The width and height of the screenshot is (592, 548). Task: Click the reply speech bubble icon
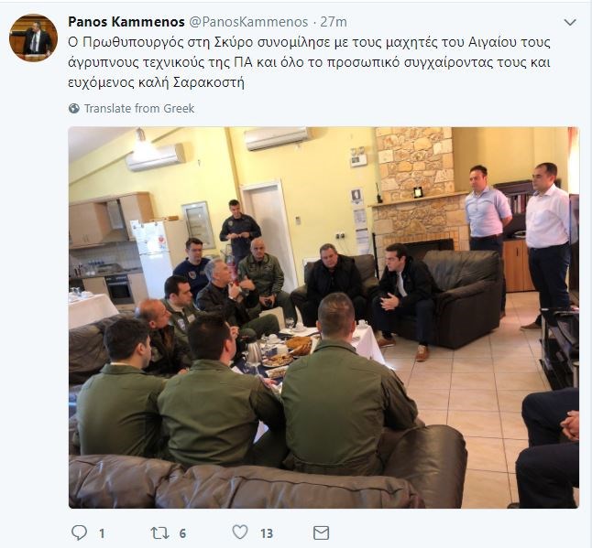click(x=80, y=532)
